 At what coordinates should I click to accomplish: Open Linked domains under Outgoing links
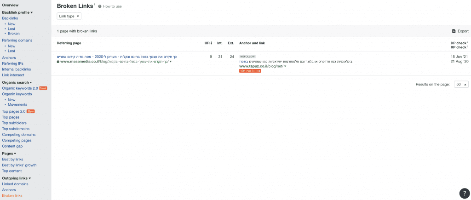pyautogui.click(x=15, y=184)
